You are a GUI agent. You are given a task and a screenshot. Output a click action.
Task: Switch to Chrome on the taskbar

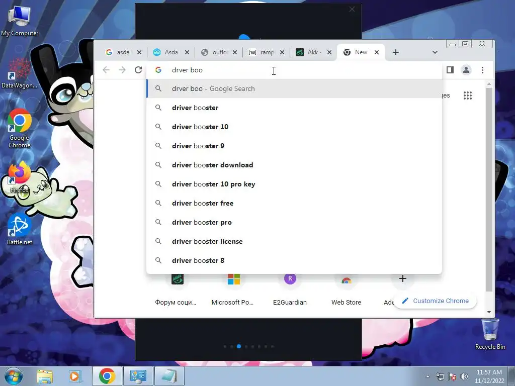coord(107,376)
